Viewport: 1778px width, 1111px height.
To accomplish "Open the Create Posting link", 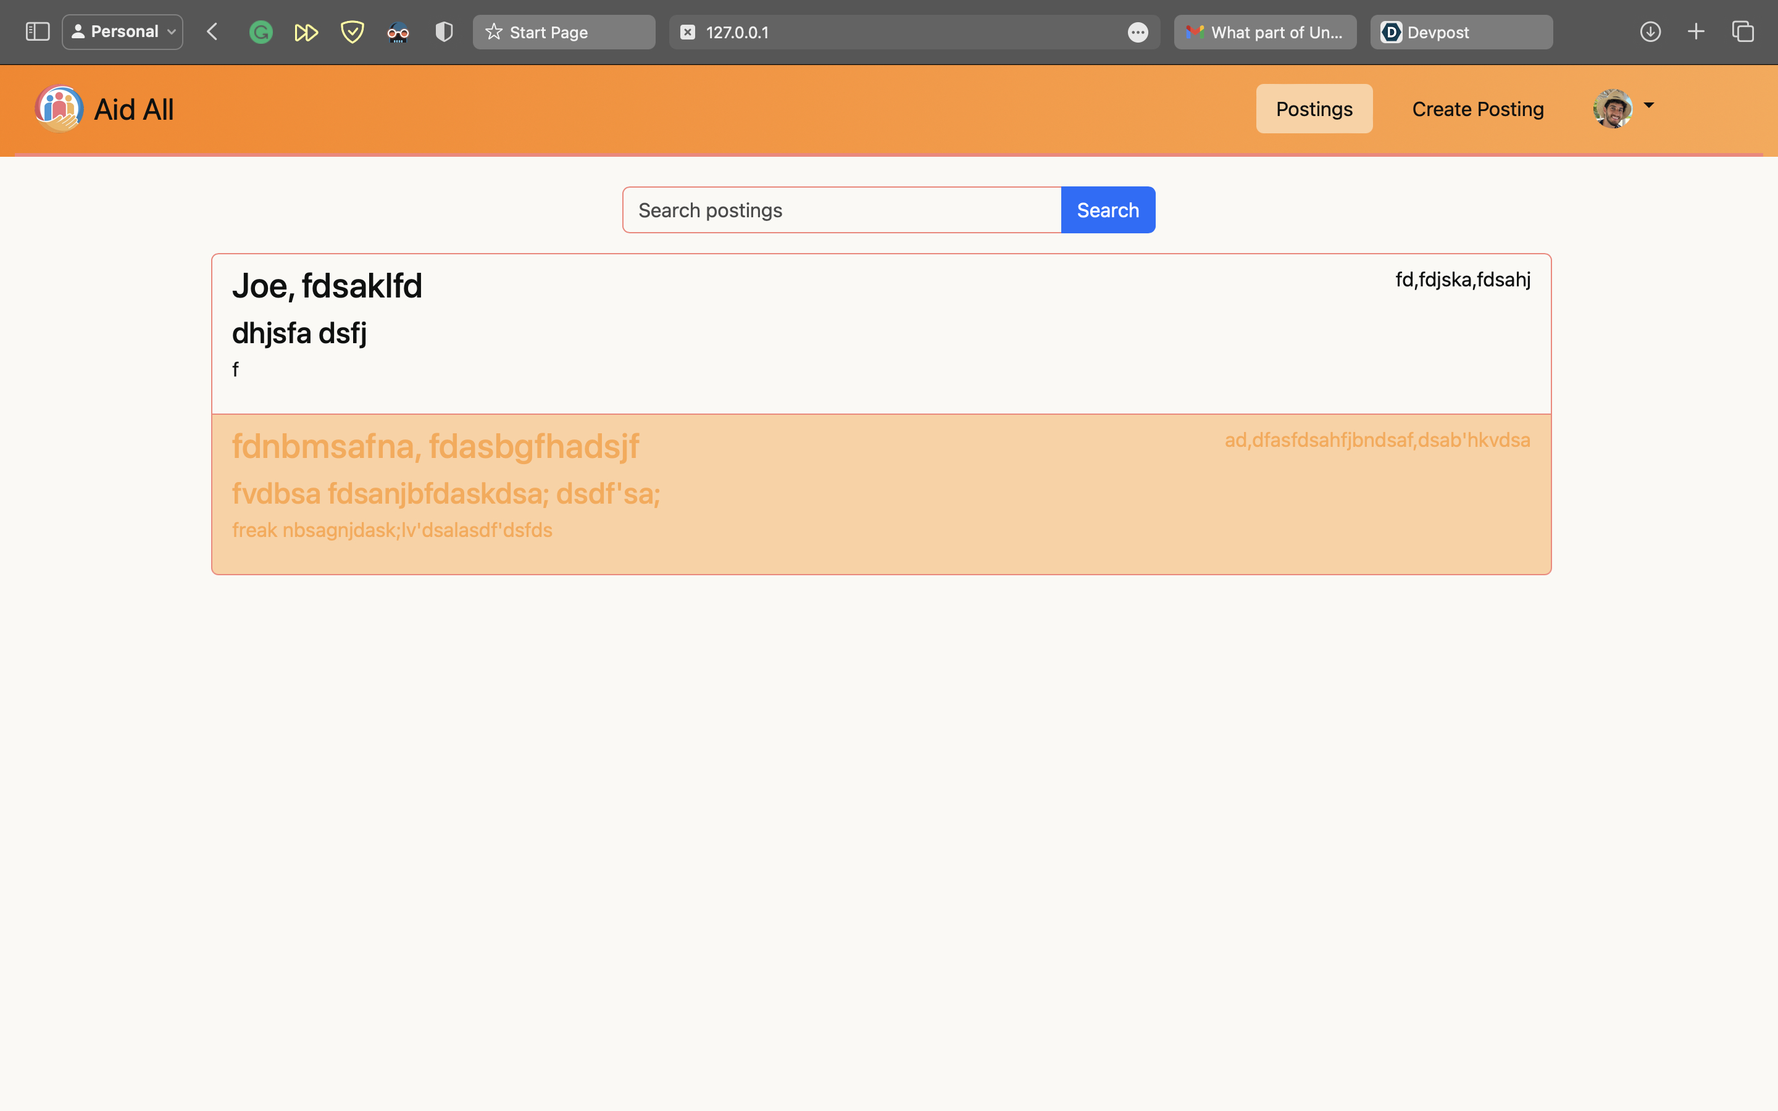I will pyautogui.click(x=1477, y=109).
